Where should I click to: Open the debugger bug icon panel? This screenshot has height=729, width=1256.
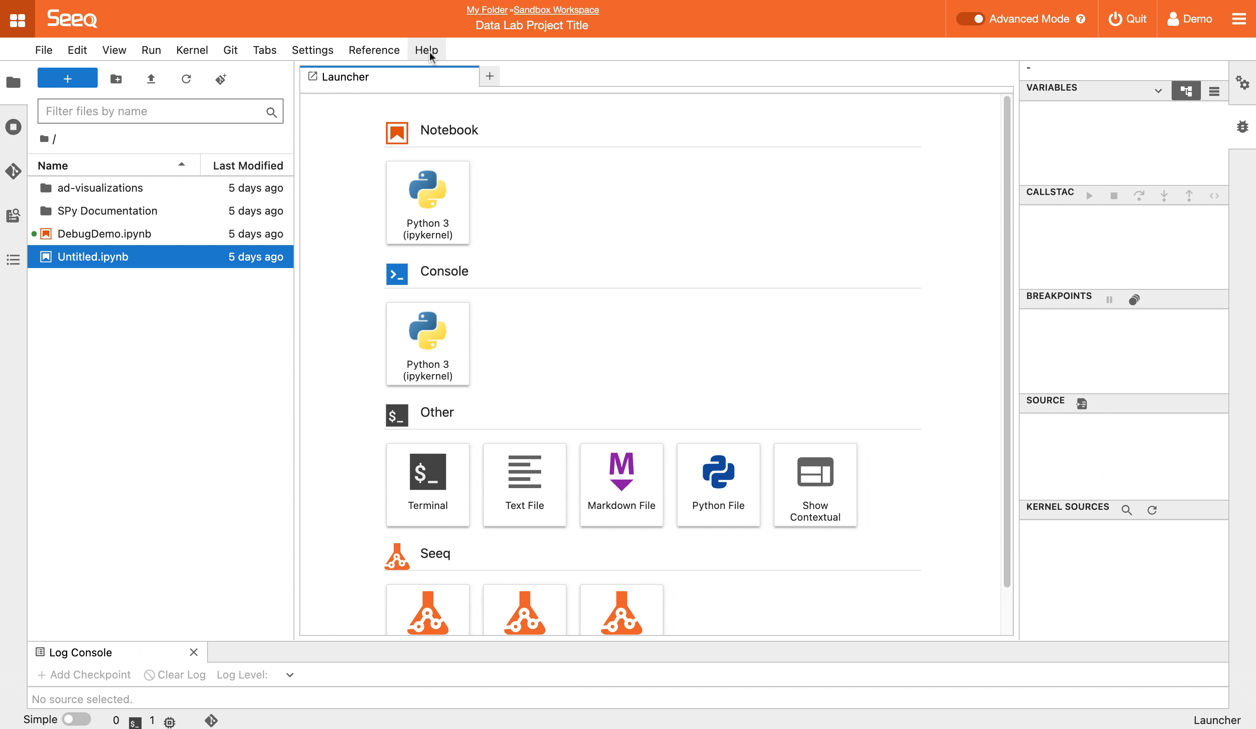pyautogui.click(x=1242, y=127)
